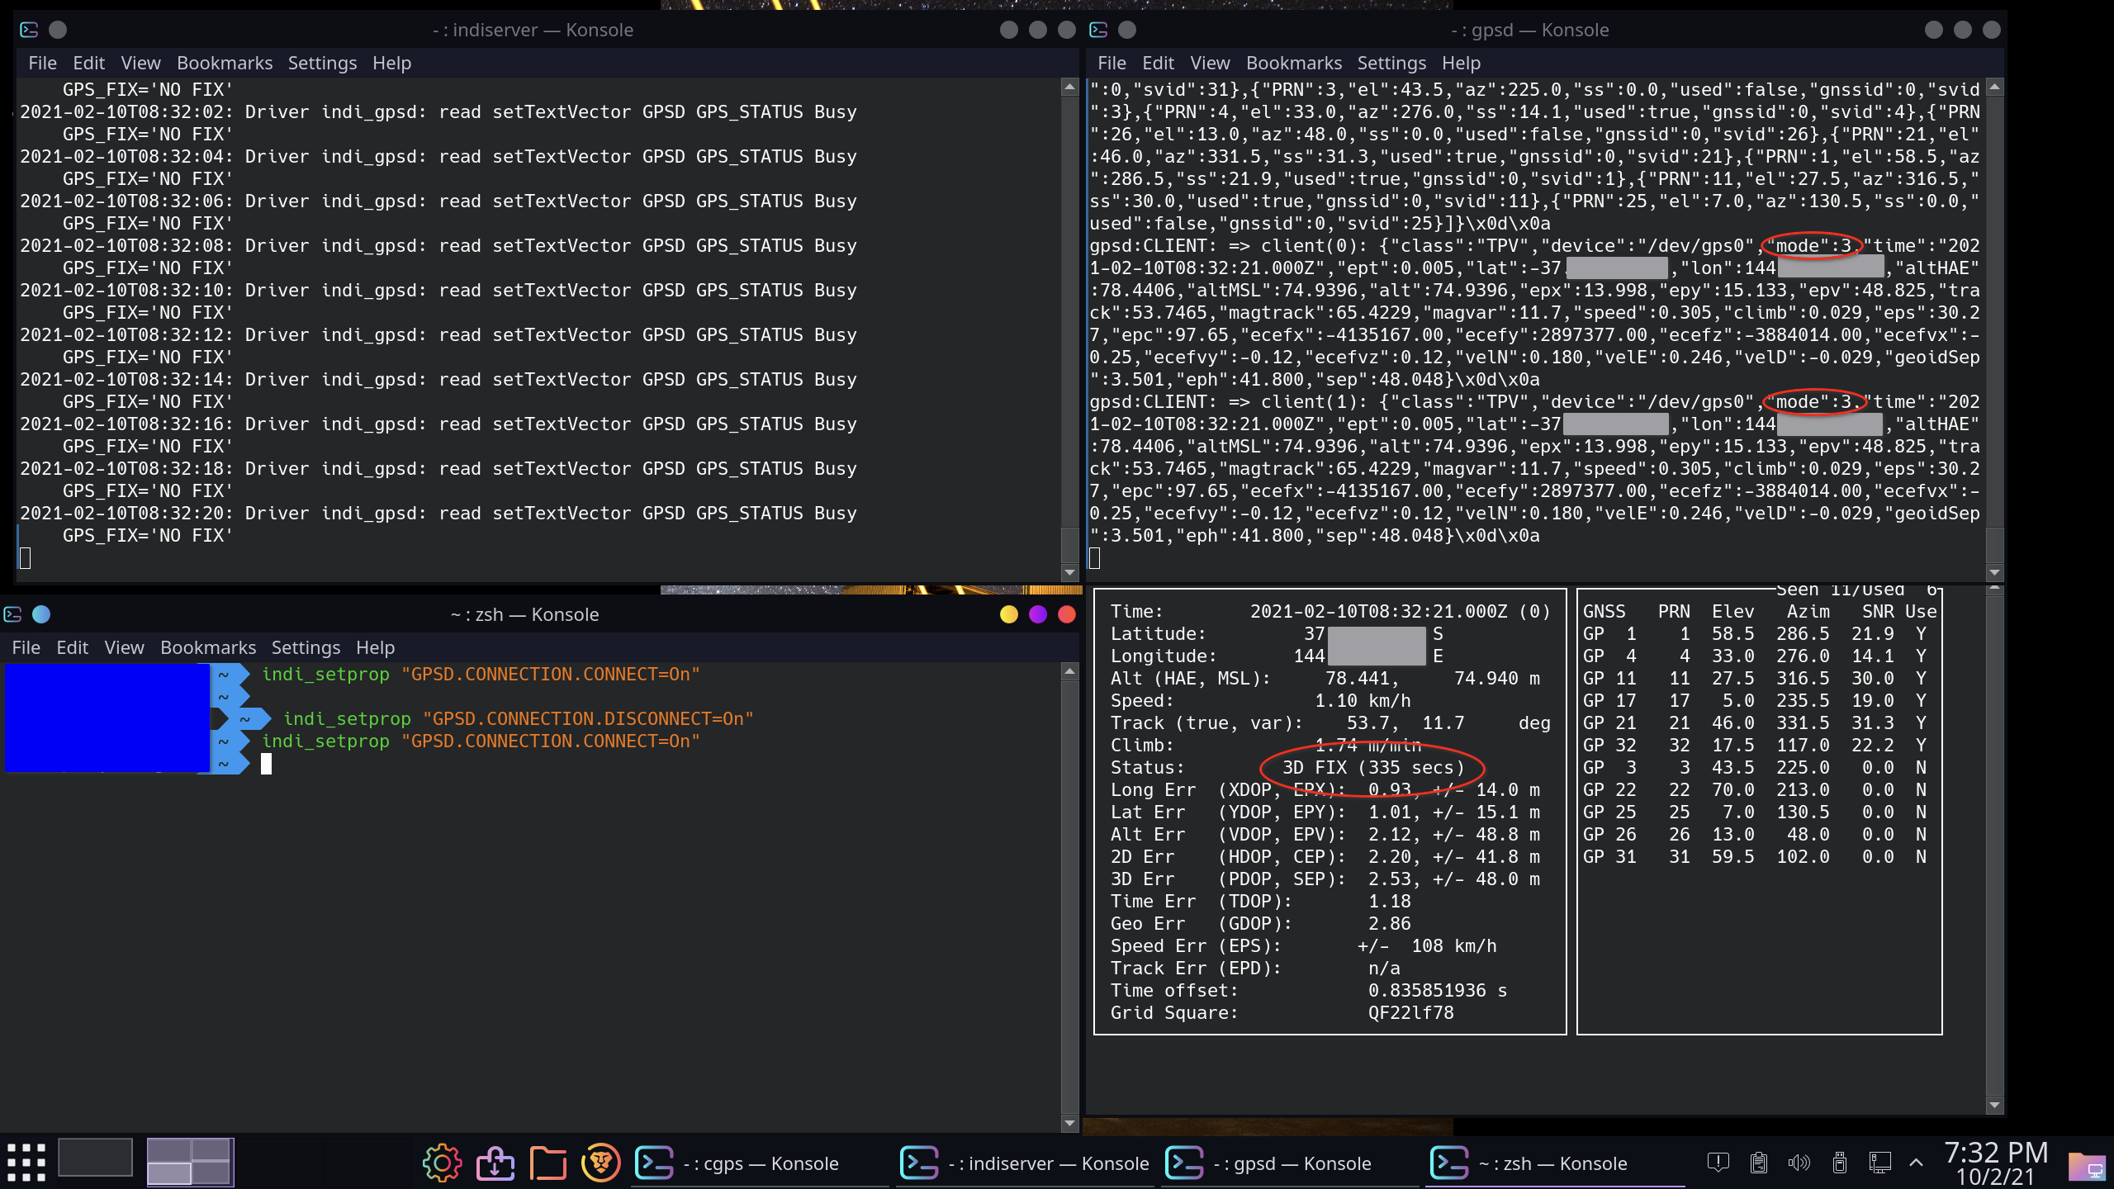Open the Bookmarks menu in zsh Konsole
Screen dimensions: 2114x1189
208,647
